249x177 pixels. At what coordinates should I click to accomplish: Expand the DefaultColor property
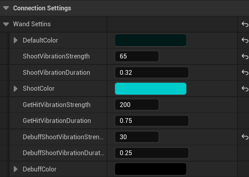(x=16, y=40)
